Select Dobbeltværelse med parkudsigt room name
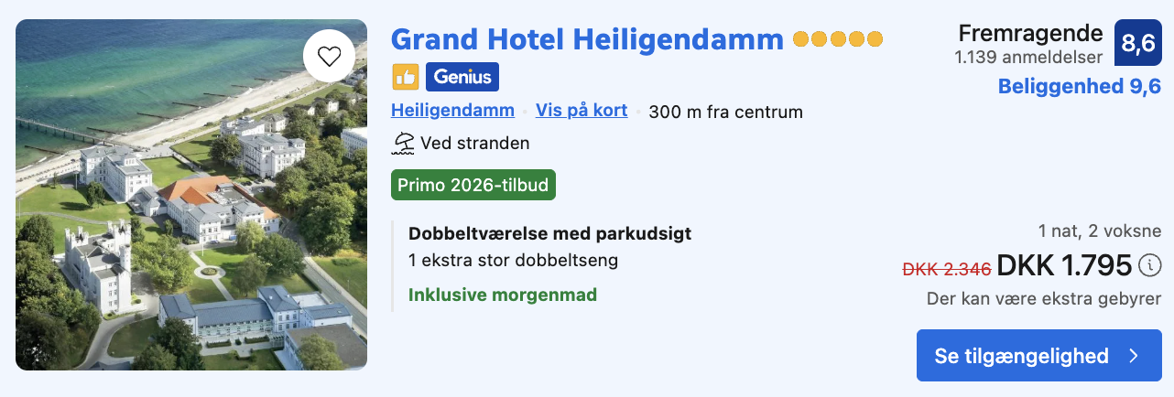Screen dimensions: 1174x397 point(549,233)
